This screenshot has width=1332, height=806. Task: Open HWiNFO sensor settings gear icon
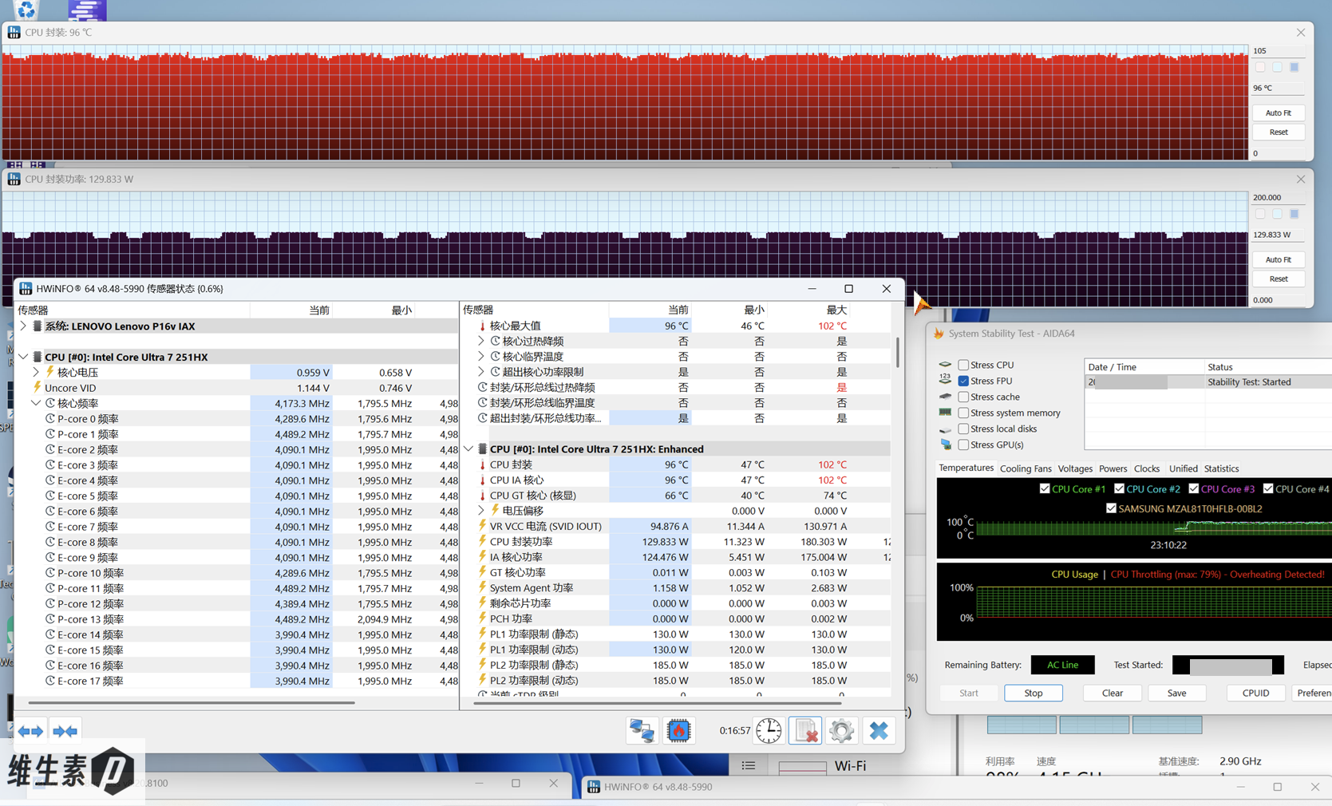(x=841, y=730)
